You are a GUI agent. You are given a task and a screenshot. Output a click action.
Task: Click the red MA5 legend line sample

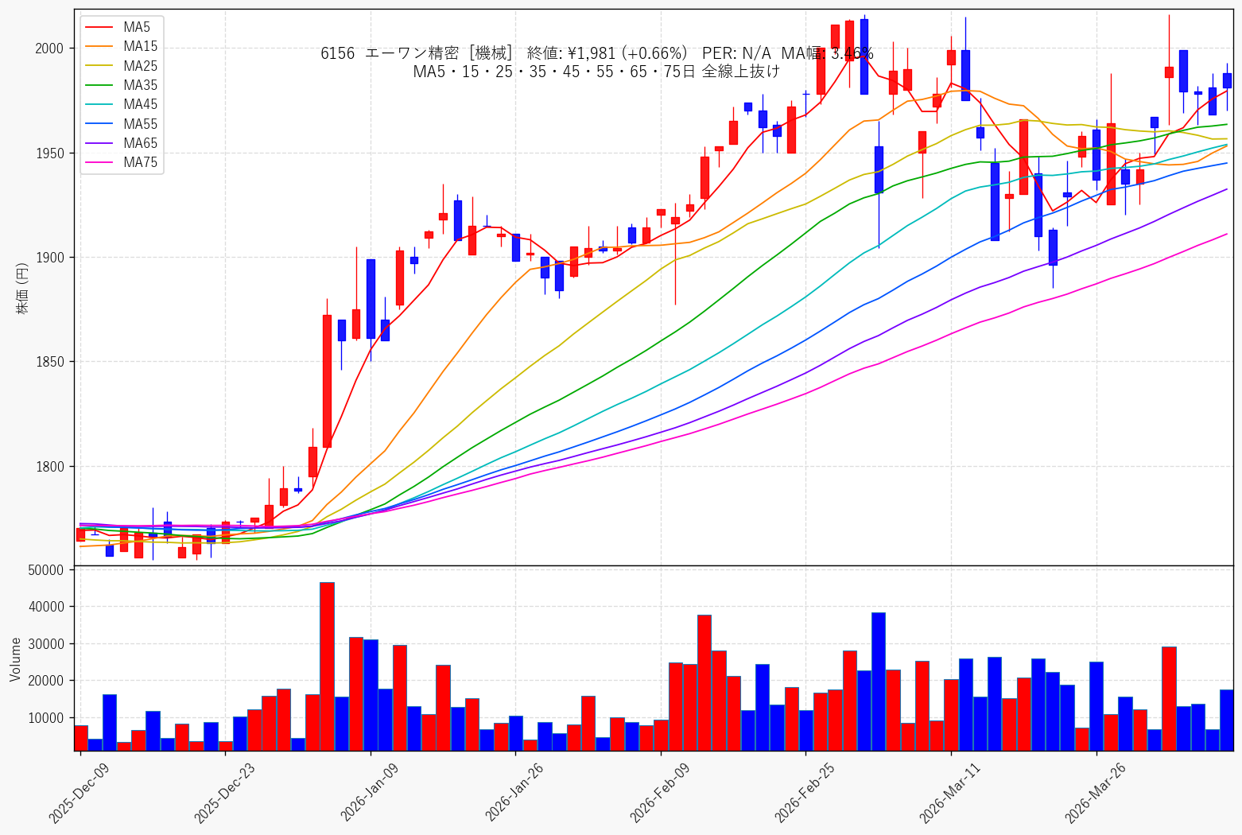point(100,28)
